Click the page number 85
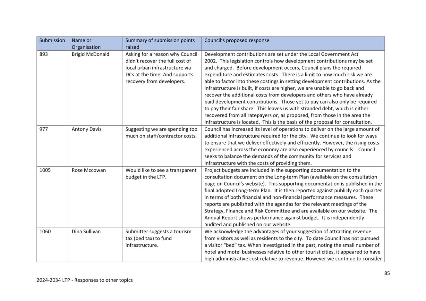Screen dimensions: 426x301 tap(387, 273)
